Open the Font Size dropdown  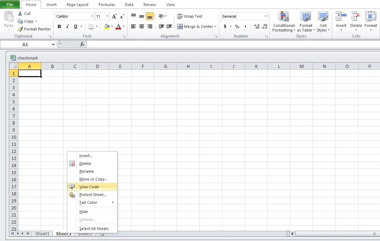[108, 16]
